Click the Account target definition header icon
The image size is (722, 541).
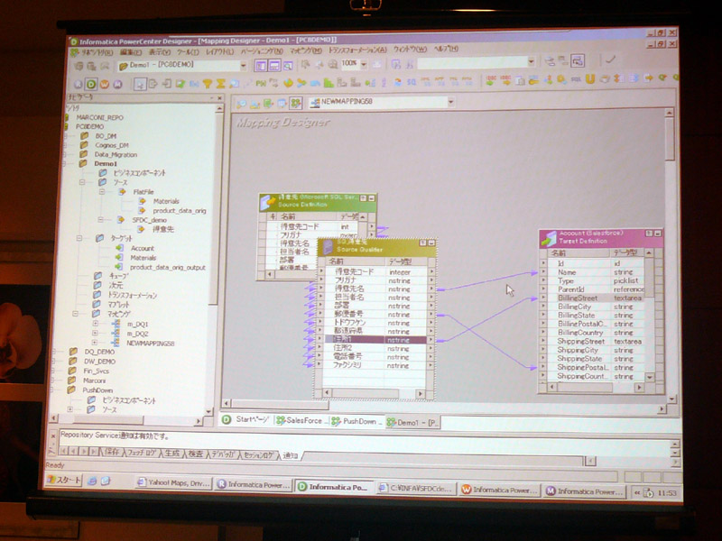(x=549, y=238)
